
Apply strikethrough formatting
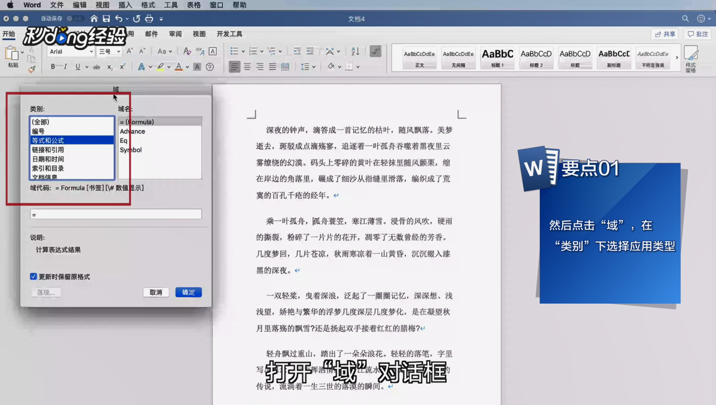tap(96, 67)
